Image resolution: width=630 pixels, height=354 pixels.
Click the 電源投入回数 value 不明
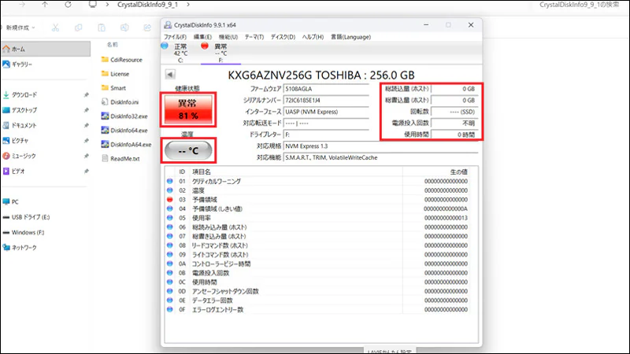click(454, 124)
